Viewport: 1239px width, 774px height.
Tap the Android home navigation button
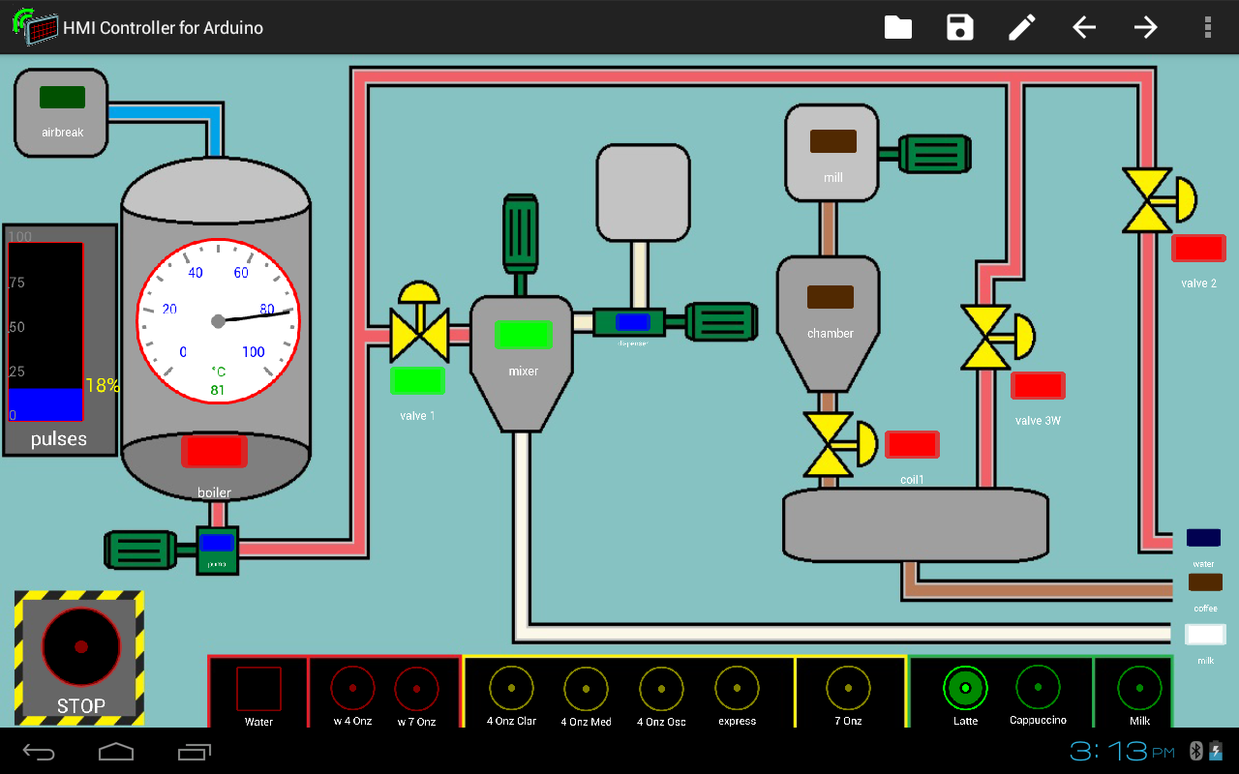[116, 752]
